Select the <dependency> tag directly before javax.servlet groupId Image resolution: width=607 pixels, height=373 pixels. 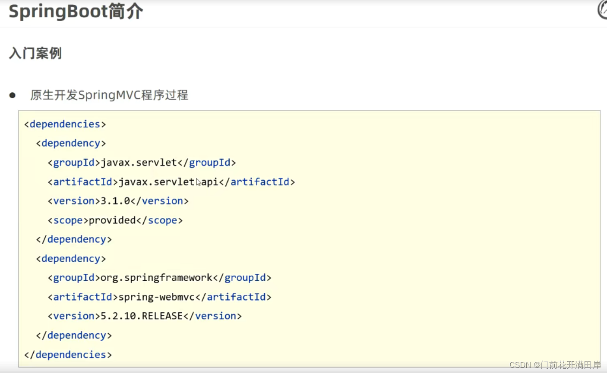[71, 143]
